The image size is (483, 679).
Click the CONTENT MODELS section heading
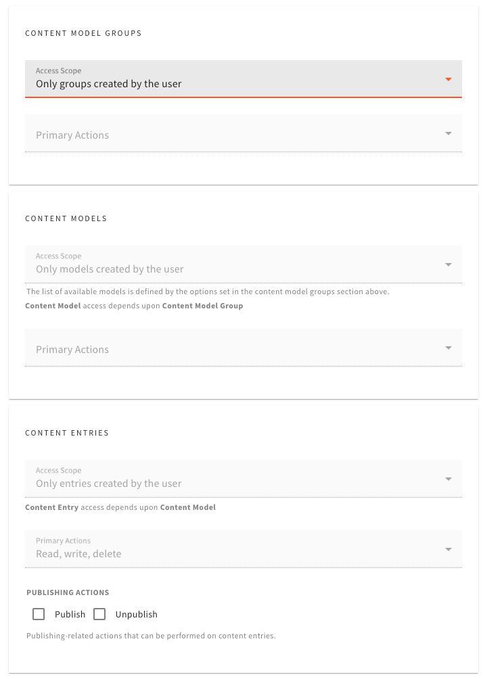tap(66, 218)
